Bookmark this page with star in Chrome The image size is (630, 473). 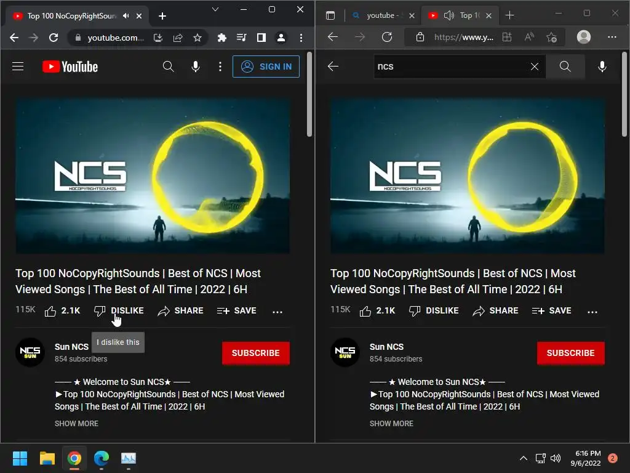[197, 38]
